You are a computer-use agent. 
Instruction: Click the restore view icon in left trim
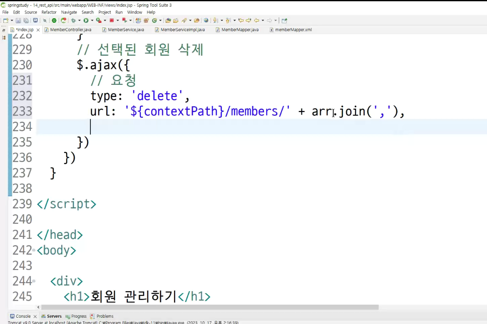pyautogui.click(x=4, y=30)
